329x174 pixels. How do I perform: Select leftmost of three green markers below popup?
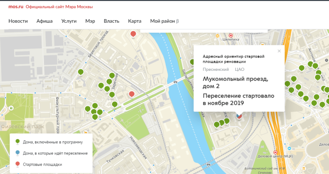(x=216, y=125)
